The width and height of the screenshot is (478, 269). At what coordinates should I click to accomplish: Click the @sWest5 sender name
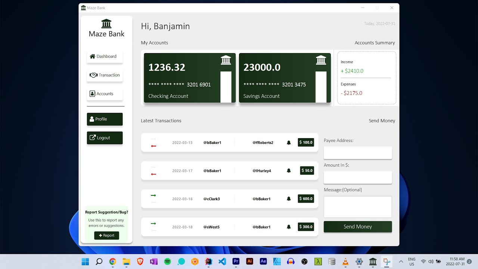(x=211, y=227)
